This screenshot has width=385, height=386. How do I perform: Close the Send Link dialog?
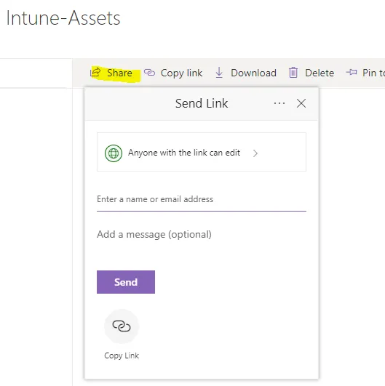tap(301, 103)
